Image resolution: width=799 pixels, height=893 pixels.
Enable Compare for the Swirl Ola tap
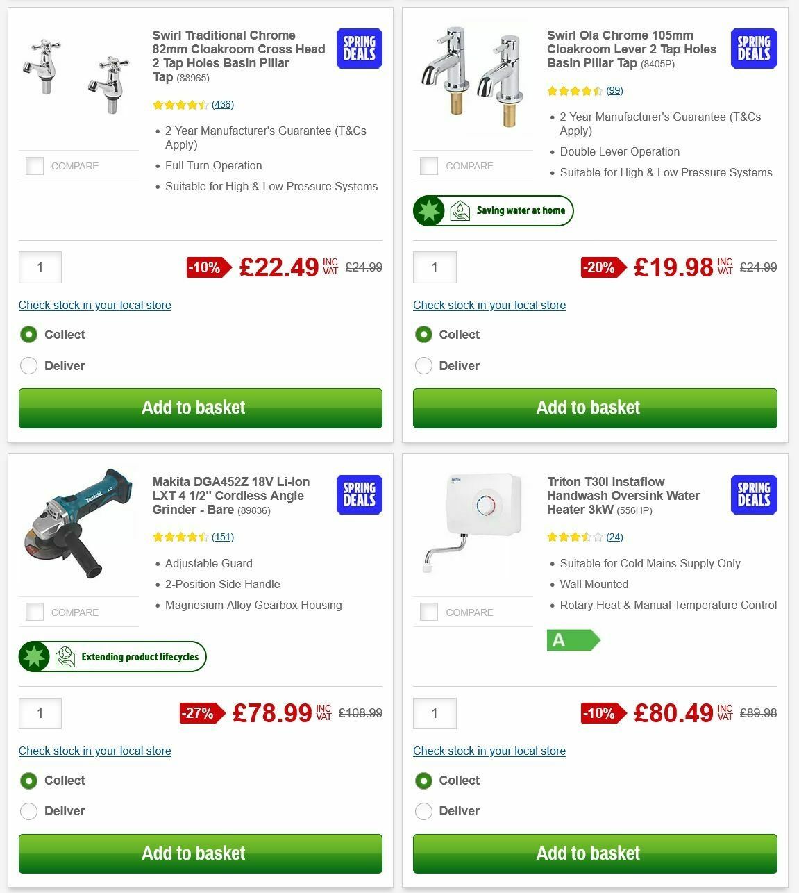(429, 166)
